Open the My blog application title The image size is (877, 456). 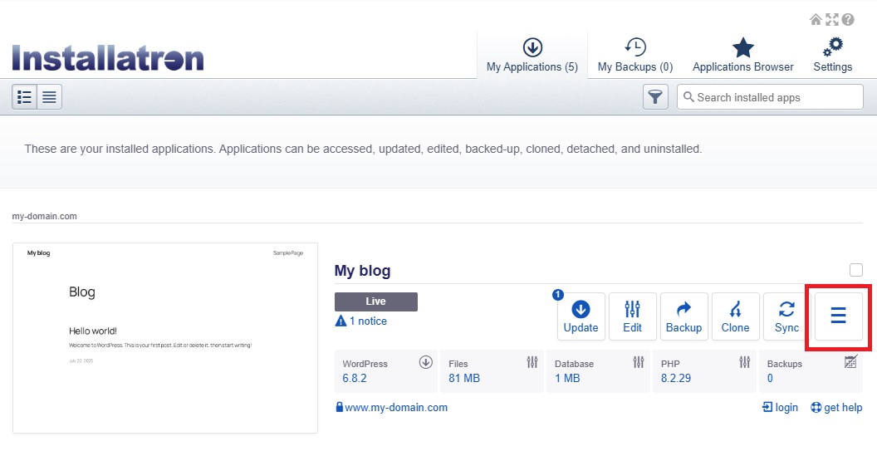(x=362, y=271)
